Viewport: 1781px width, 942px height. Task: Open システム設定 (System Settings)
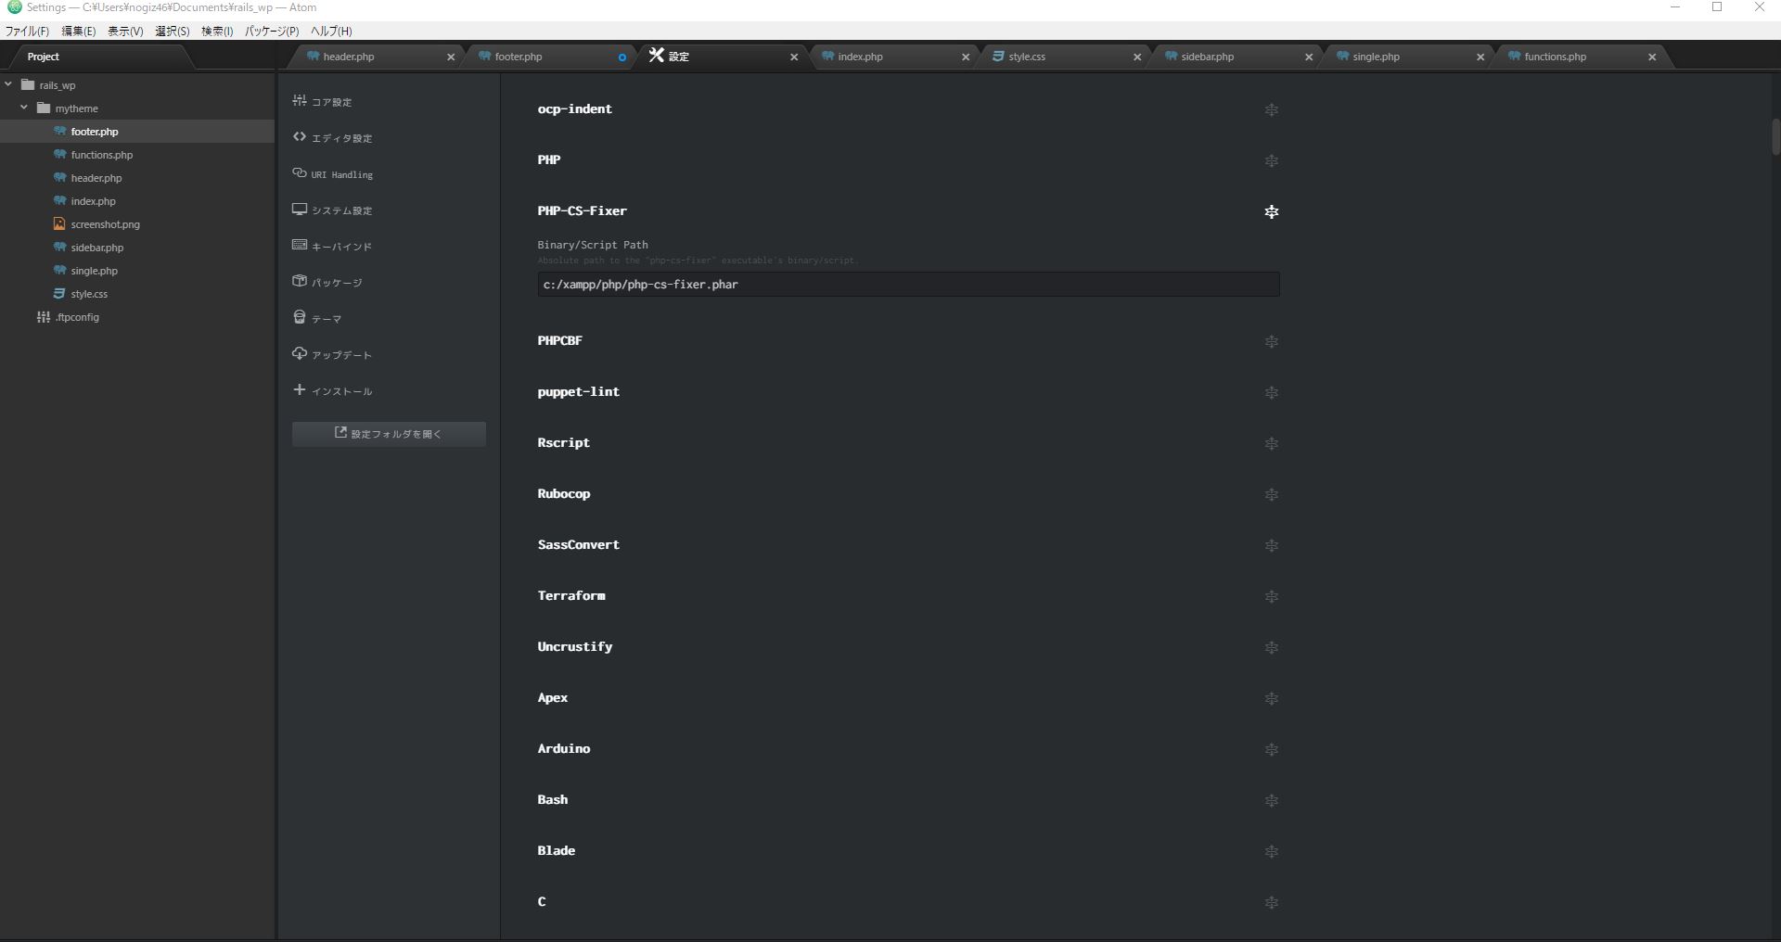(343, 210)
